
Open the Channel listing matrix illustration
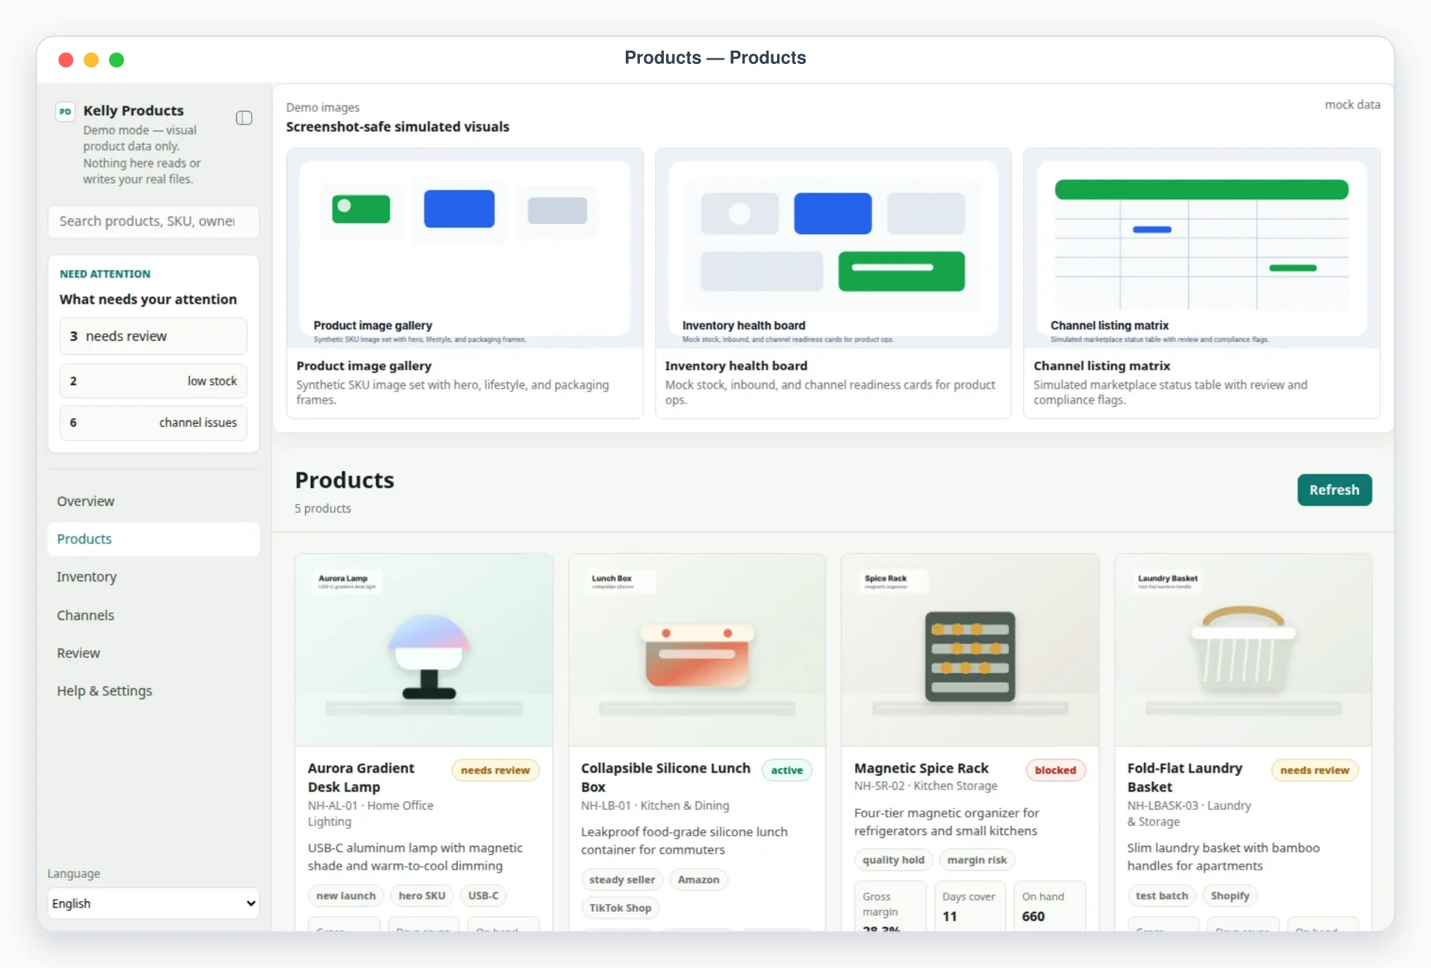tap(1202, 248)
